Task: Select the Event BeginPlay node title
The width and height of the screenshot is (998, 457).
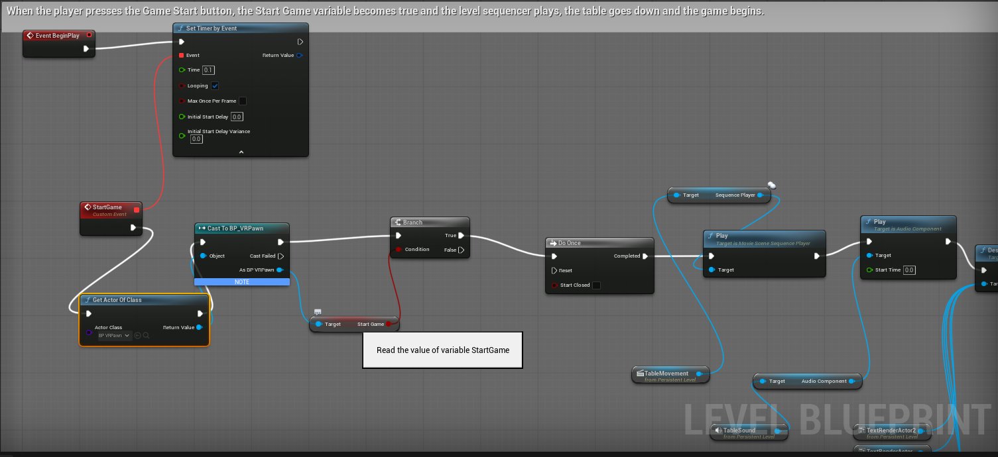Action: [58, 35]
